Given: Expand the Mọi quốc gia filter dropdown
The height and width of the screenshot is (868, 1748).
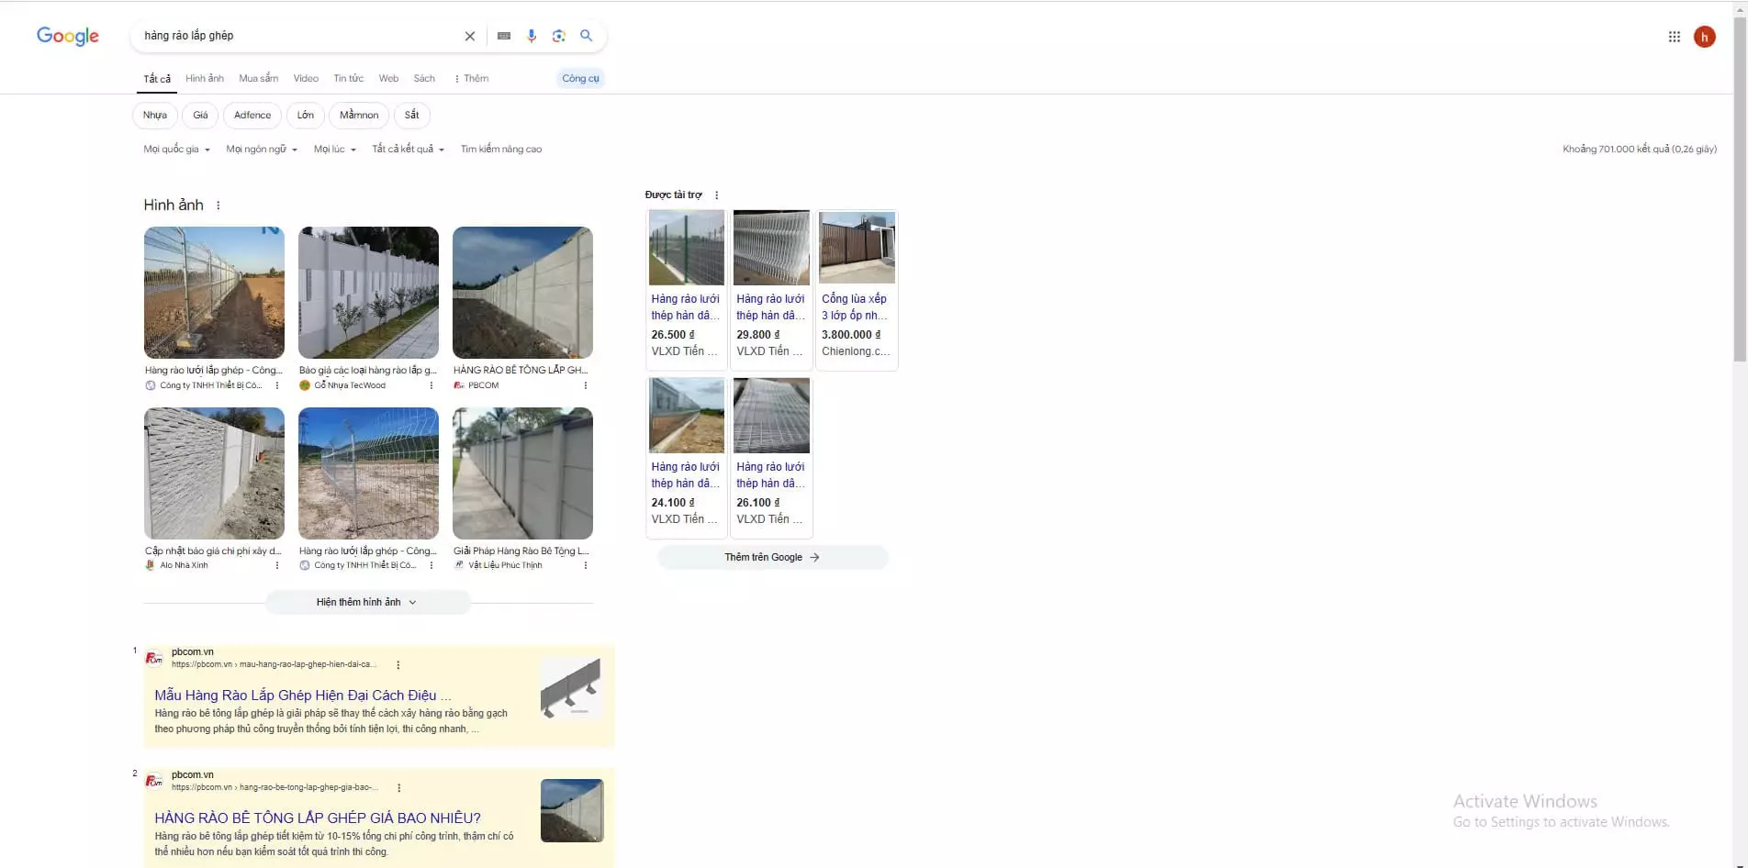Looking at the screenshot, I should [176, 150].
